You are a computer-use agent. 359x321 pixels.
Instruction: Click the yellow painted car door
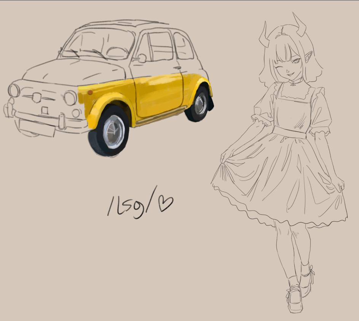point(160,96)
